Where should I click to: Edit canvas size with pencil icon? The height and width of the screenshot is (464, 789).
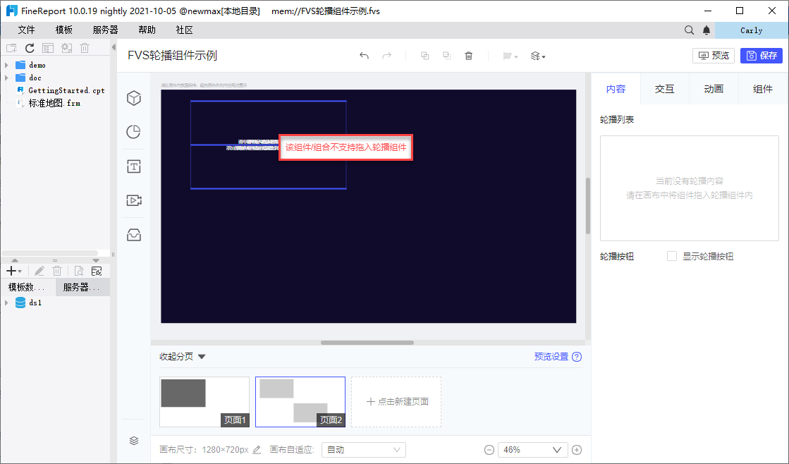coord(257,450)
